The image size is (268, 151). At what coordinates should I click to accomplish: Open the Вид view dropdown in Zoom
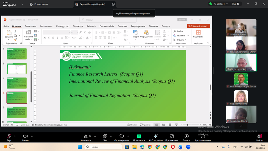[x=235, y=4]
